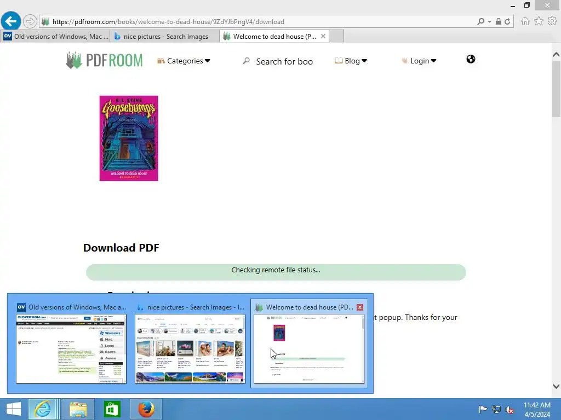Click page scrollbar down arrow
The width and height of the screenshot is (561, 420).
click(557, 386)
